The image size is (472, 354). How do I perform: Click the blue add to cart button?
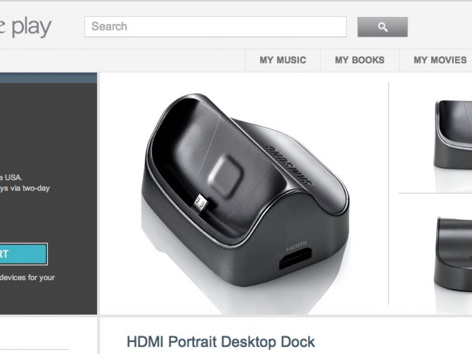point(24,254)
